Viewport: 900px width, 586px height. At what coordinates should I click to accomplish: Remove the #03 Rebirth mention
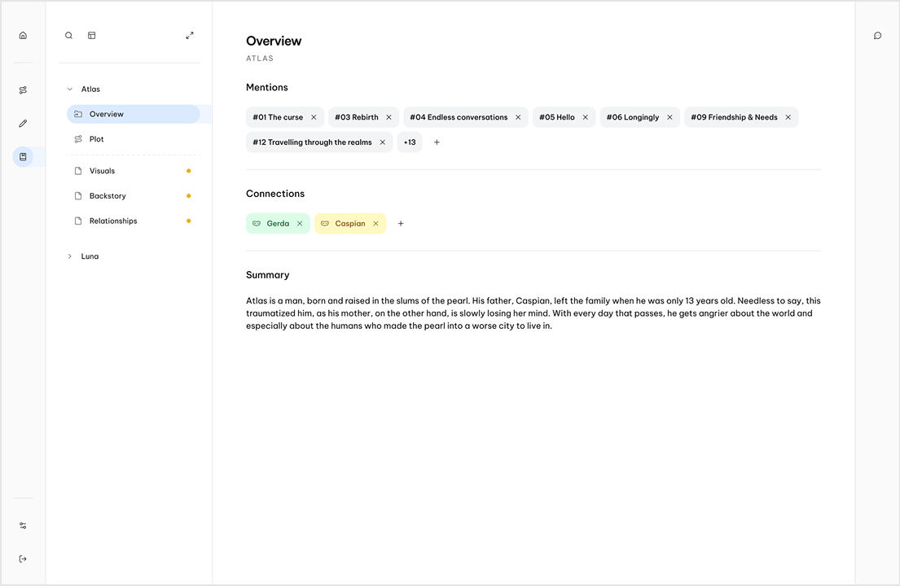tap(389, 117)
